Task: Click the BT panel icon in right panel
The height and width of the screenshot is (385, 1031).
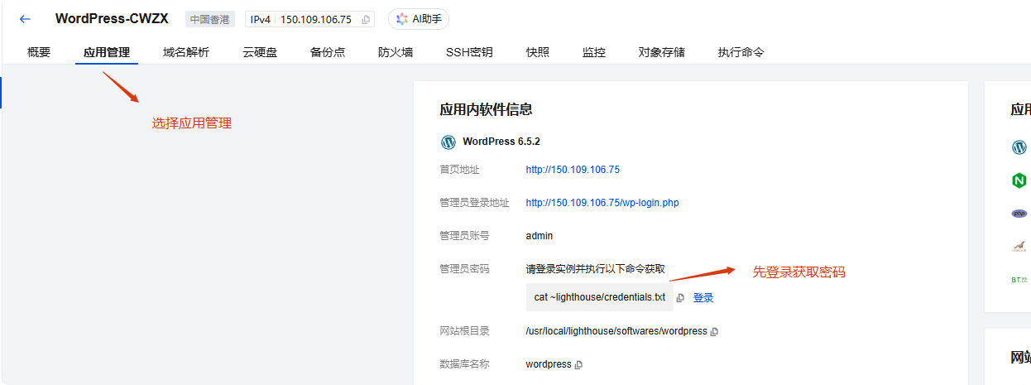Action: click(x=1019, y=280)
